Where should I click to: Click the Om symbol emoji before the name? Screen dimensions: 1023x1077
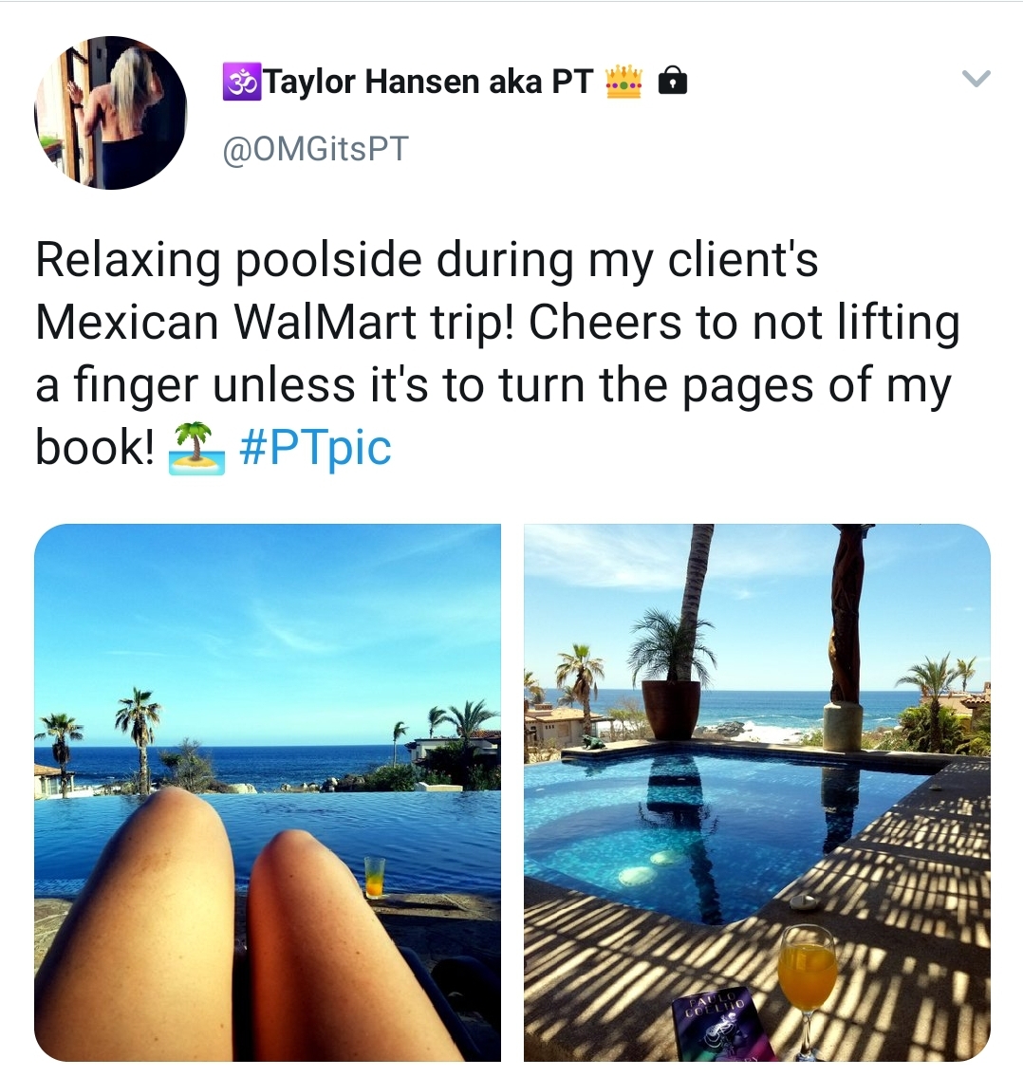240,83
